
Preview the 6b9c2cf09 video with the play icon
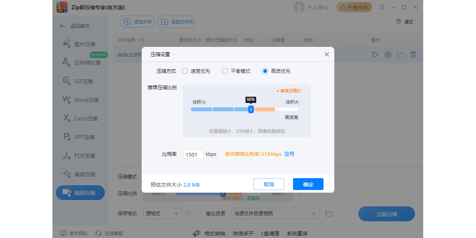375,54
